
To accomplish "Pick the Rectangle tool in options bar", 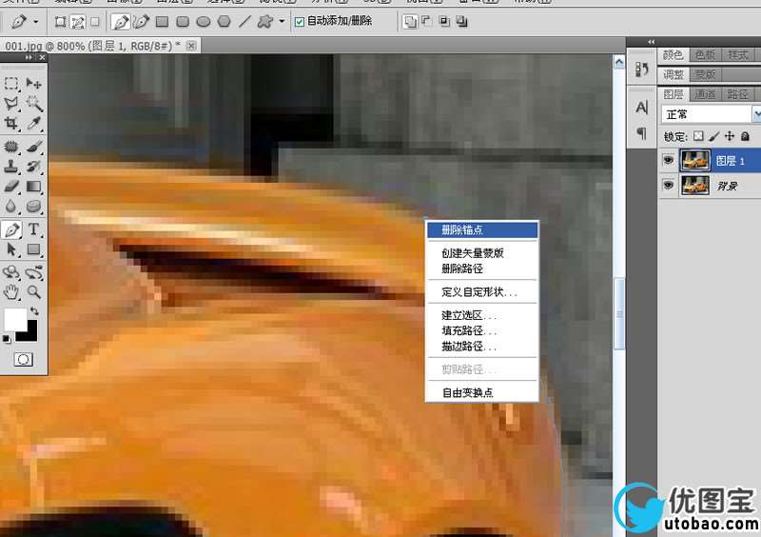I will [162, 21].
